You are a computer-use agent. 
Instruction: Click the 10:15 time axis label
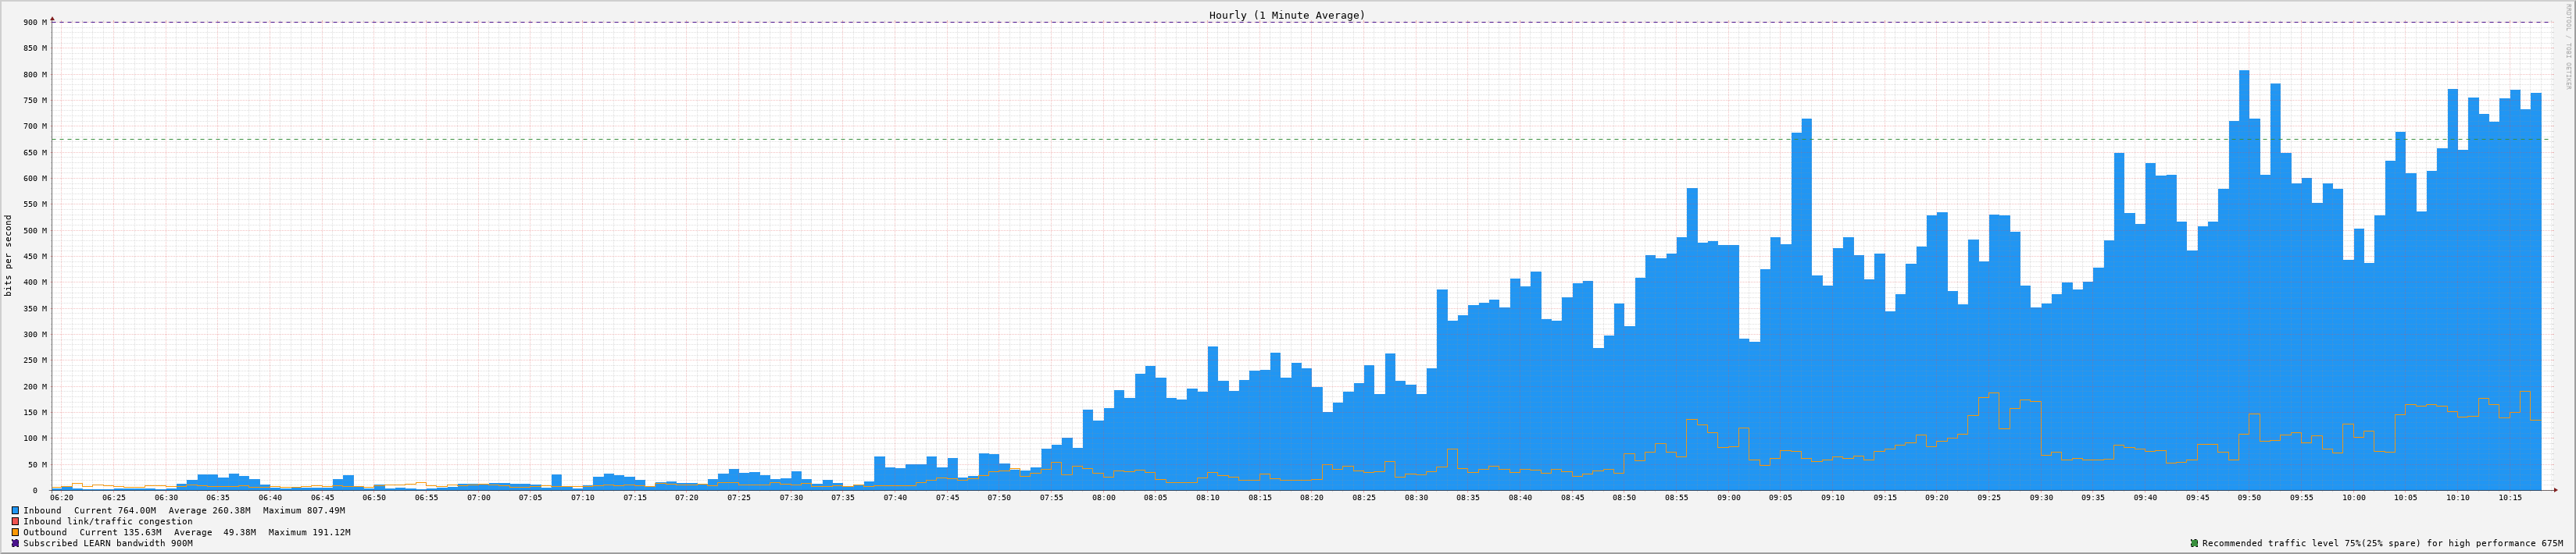tap(2509, 497)
